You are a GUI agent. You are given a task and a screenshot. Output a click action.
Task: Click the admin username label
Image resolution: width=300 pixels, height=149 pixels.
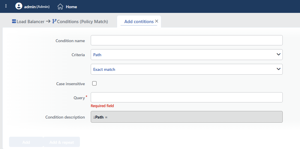pyautogui.click(x=30, y=7)
